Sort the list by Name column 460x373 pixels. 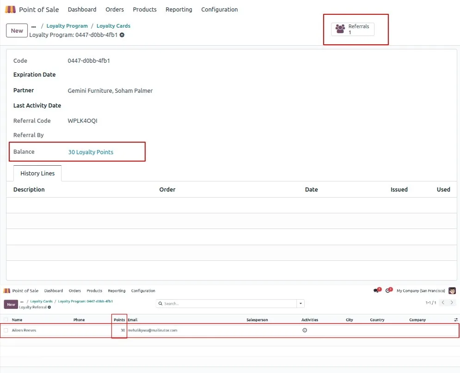point(17,319)
